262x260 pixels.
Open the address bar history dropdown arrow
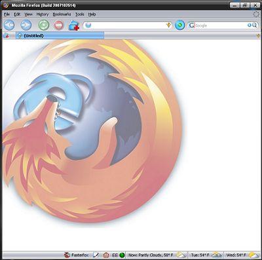tap(168, 26)
